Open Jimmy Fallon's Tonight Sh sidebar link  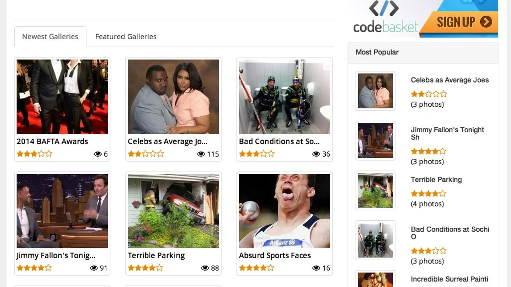[447, 133]
